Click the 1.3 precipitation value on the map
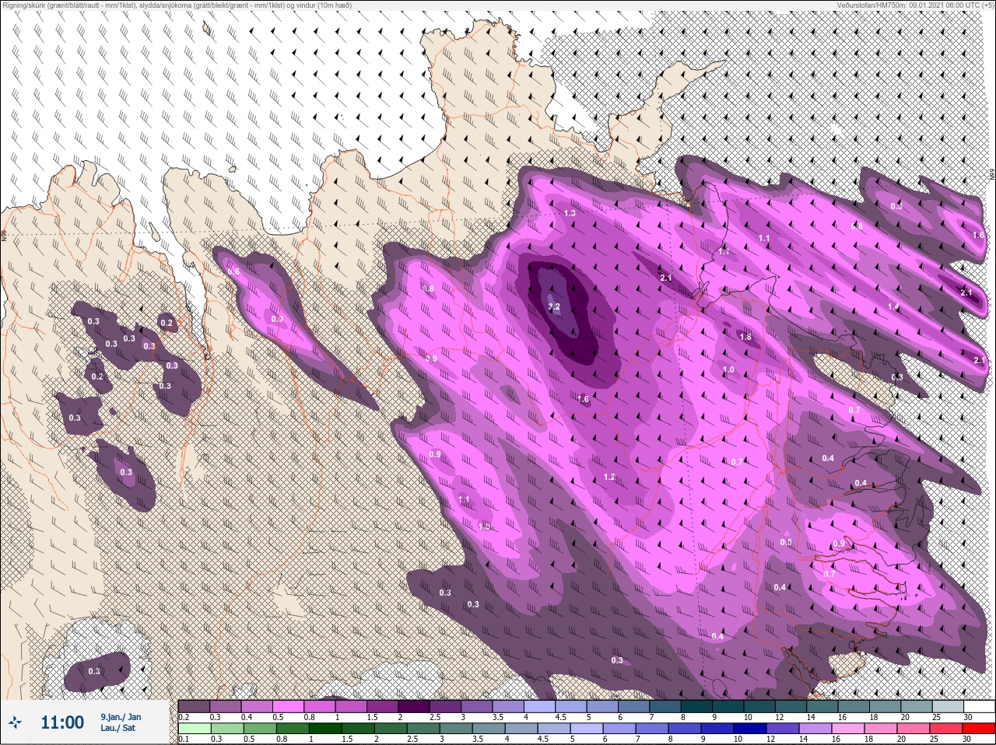The height and width of the screenshot is (745, 996). click(570, 213)
